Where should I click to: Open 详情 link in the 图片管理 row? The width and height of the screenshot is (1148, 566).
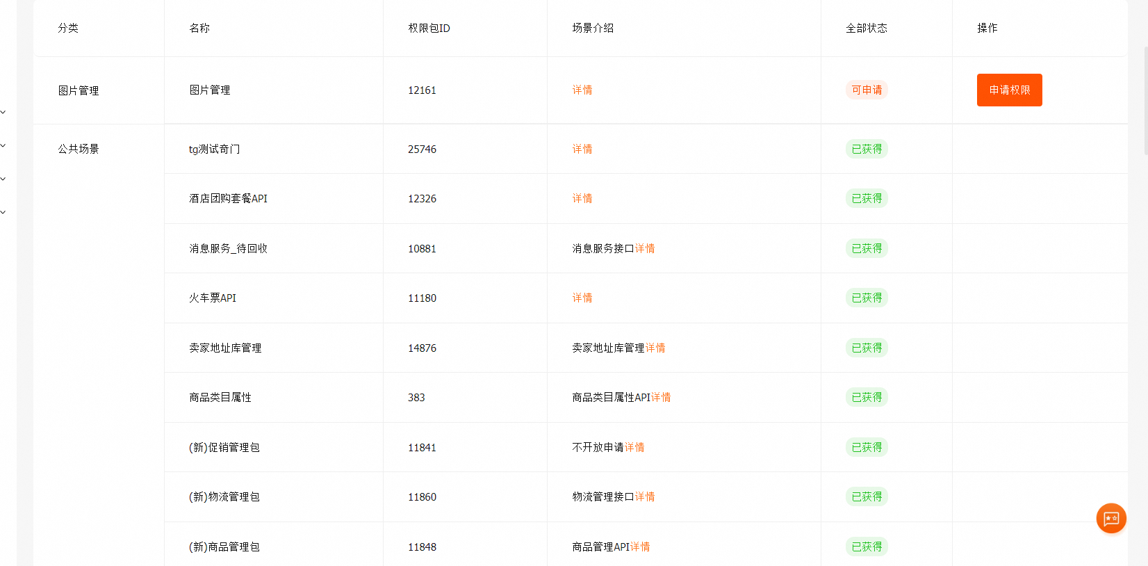[x=582, y=90]
